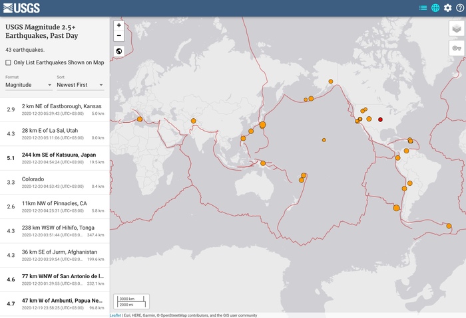
Task: Click the USGS logo
Action: [x=21, y=8]
